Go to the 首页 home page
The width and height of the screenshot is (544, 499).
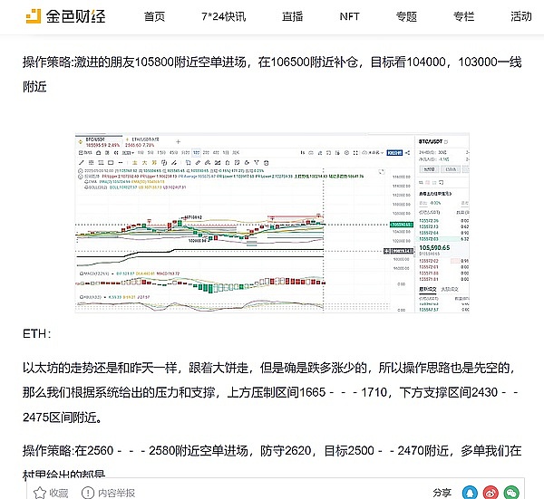click(x=155, y=16)
